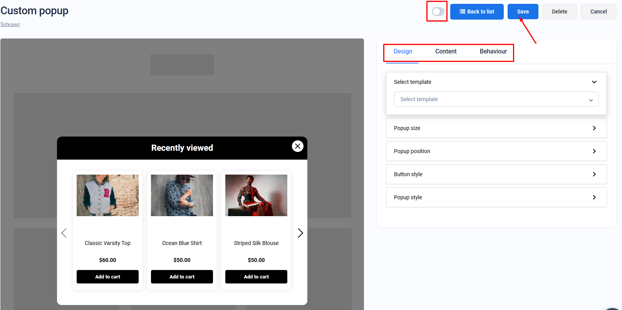Save the custom popup
This screenshot has height=310, width=622.
pos(523,12)
